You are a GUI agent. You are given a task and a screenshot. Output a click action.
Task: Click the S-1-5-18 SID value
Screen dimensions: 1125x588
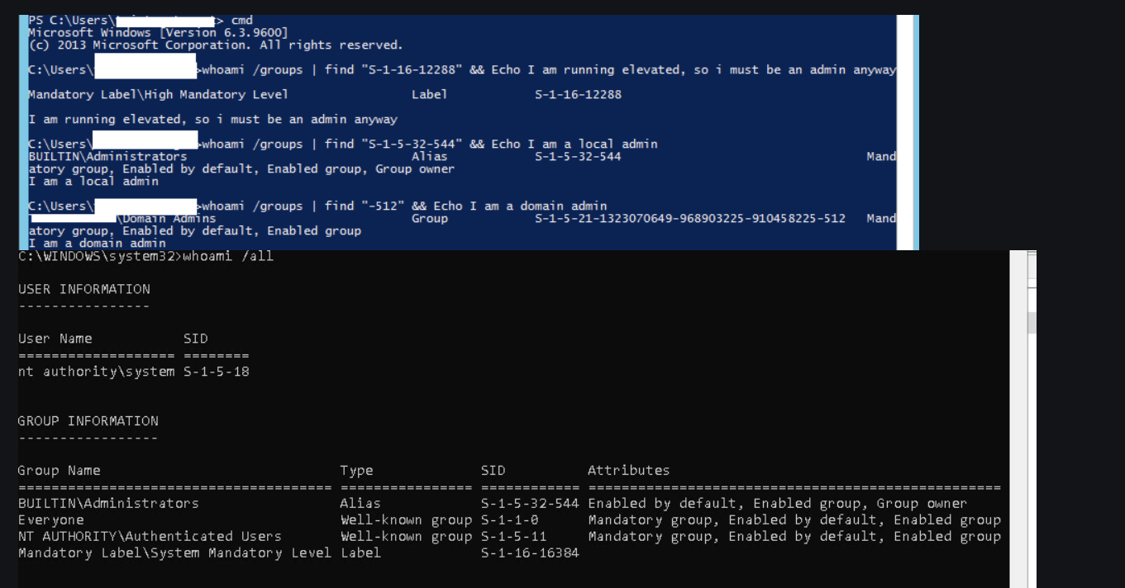coord(217,372)
